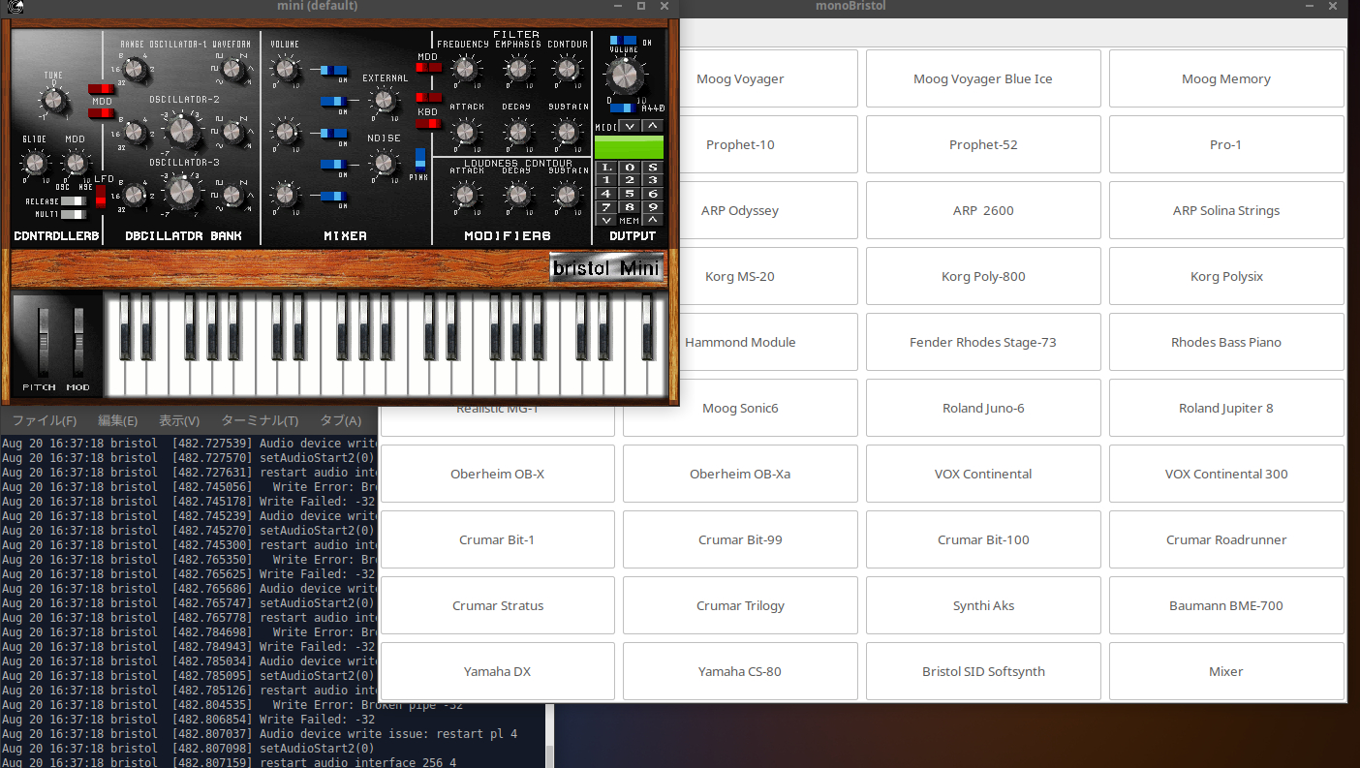Click the Oscillator-3 large tuning knob
This screenshot has width=1360, height=768.
pyautogui.click(x=181, y=193)
